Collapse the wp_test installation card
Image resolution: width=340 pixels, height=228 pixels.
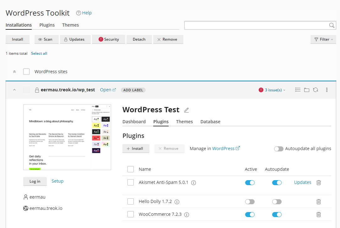tap(14, 90)
